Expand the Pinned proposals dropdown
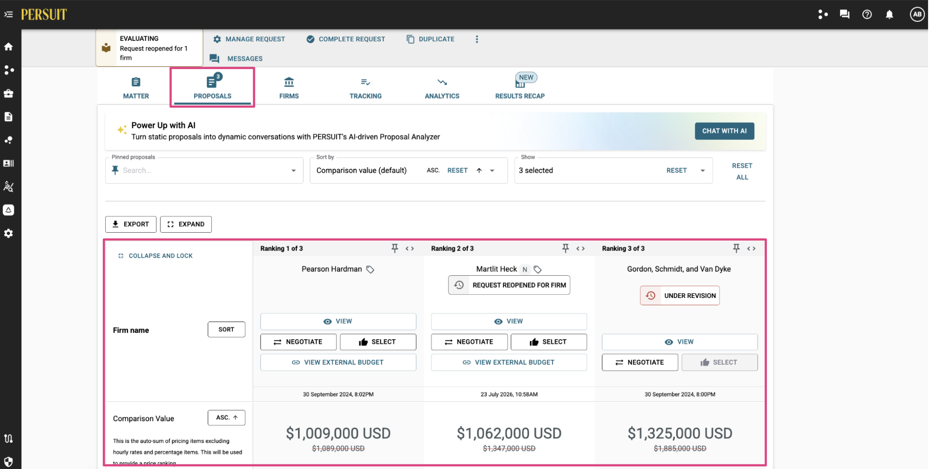This screenshot has width=929, height=469. point(294,171)
